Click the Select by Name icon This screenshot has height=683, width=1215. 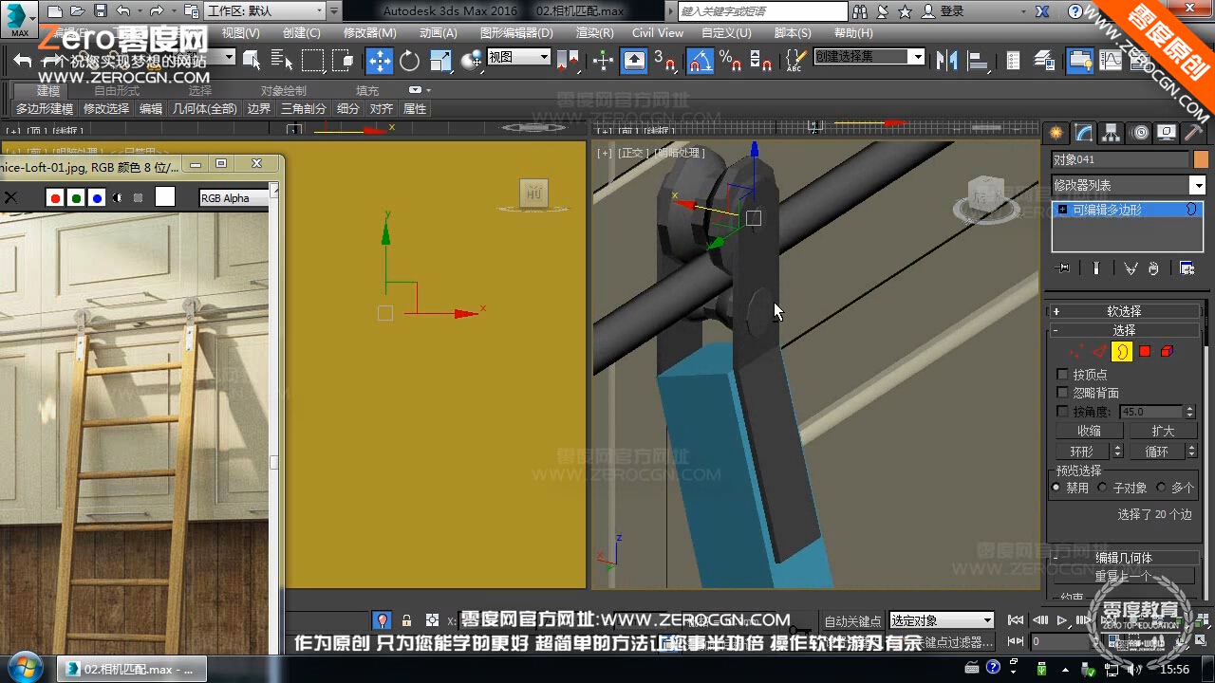tap(282, 62)
